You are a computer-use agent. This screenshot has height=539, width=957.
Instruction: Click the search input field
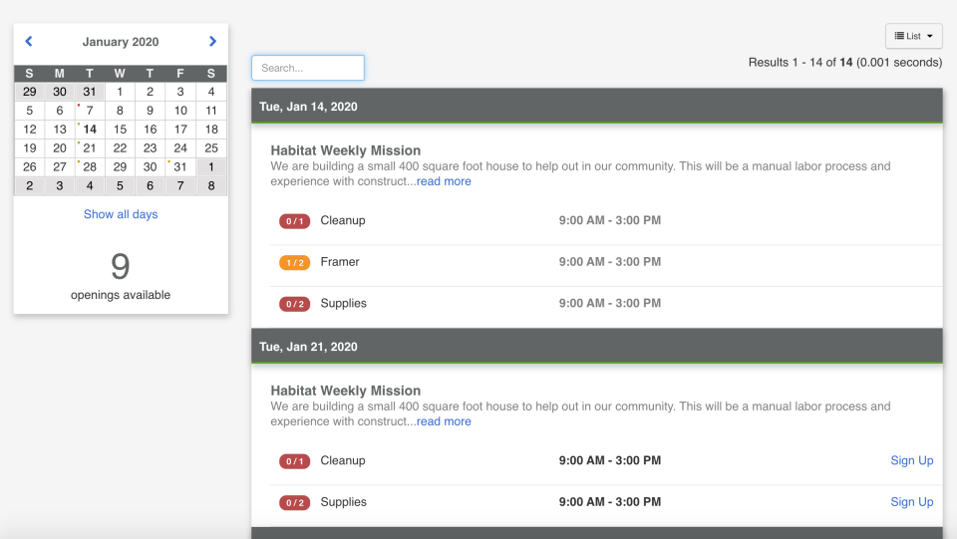point(308,68)
